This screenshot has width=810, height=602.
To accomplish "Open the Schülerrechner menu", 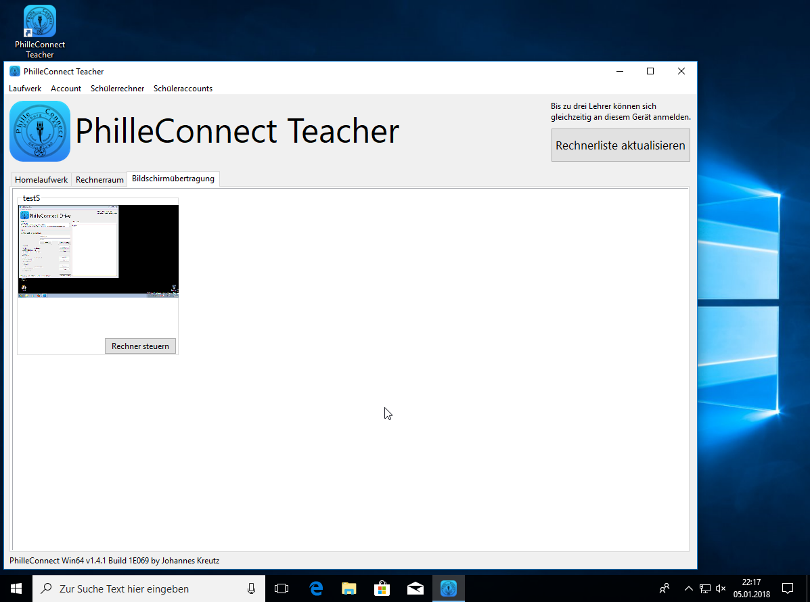I will [117, 89].
